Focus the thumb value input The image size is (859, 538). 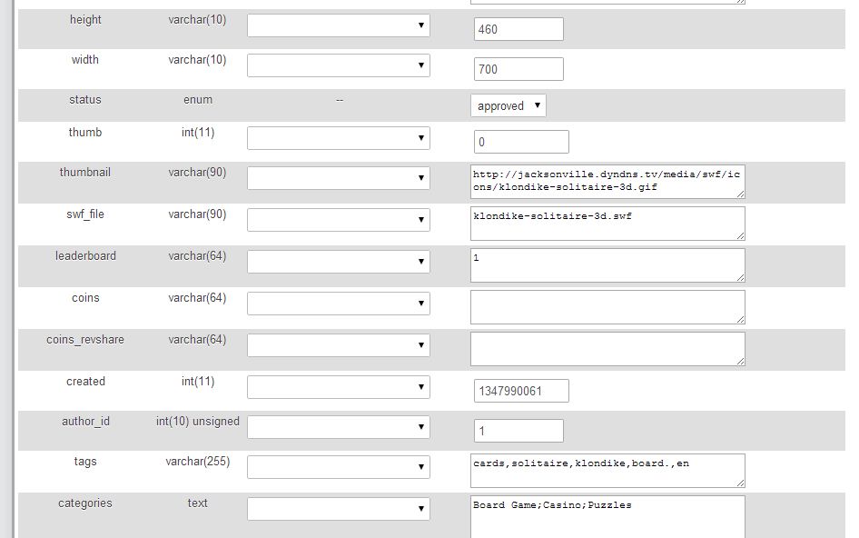(521, 142)
